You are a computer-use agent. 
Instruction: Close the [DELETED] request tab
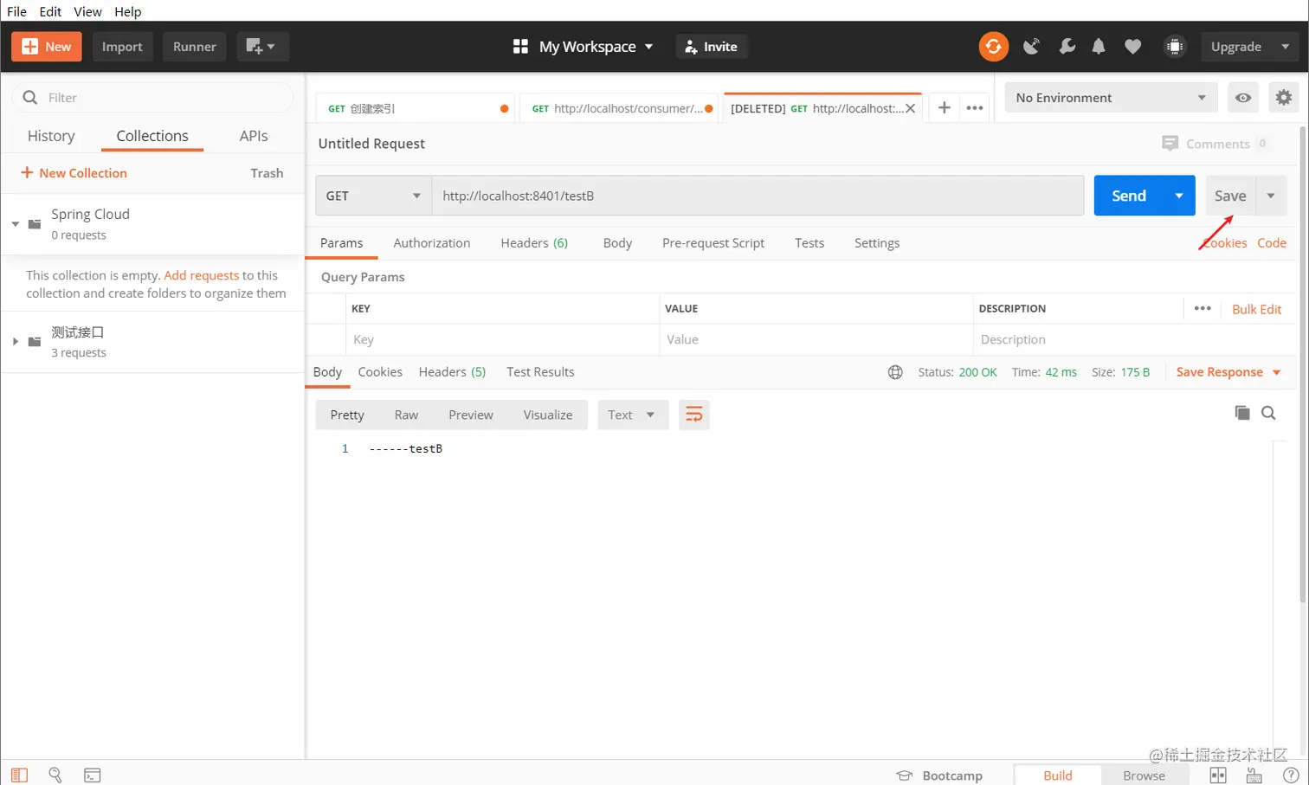pyautogui.click(x=910, y=108)
